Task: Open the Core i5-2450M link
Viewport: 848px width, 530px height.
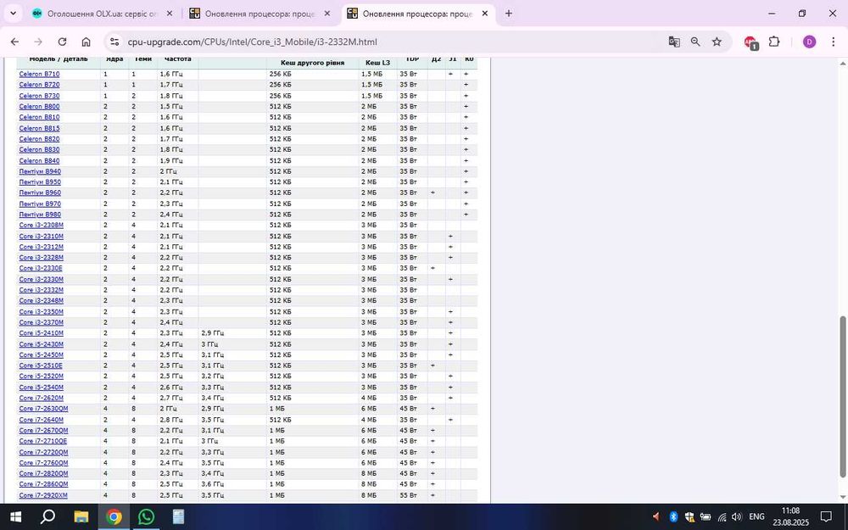Action: point(41,354)
